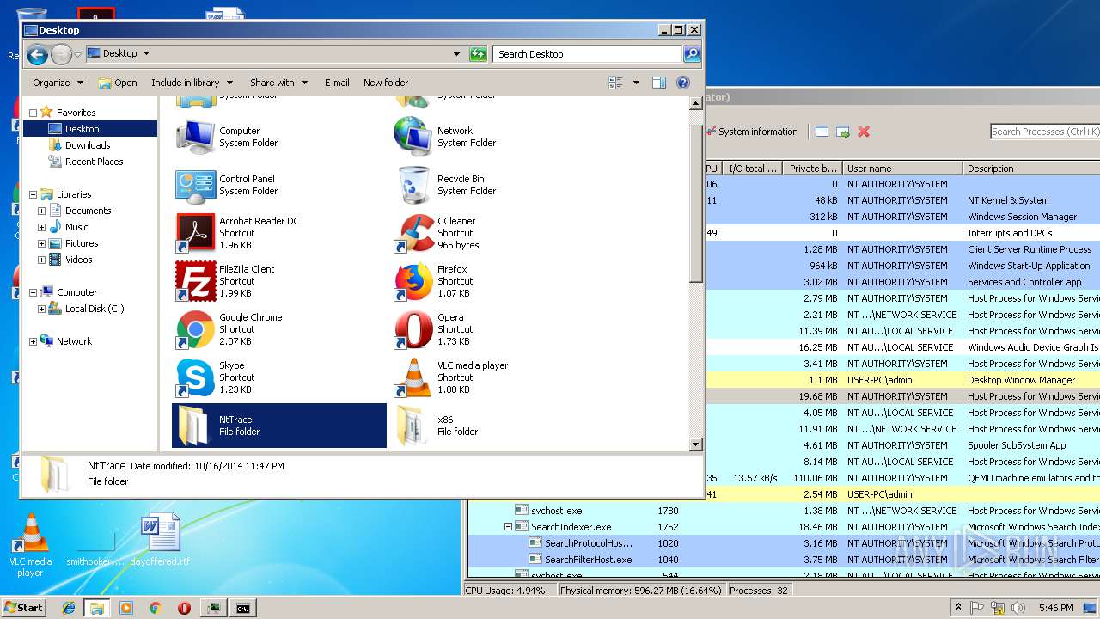Open recent pages dropdown arrow

(x=78, y=54)
